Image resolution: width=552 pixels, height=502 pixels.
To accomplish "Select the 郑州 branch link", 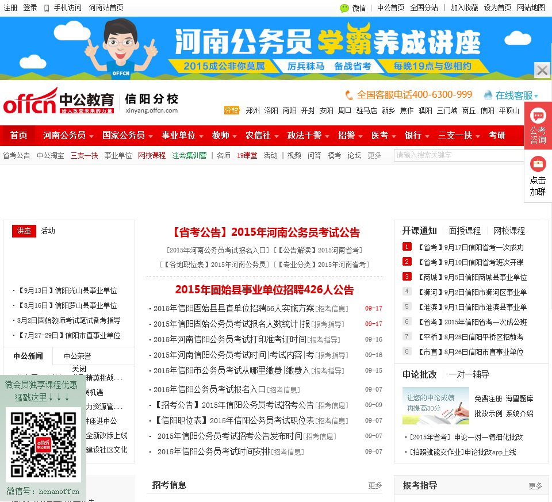I will click(x=253, y=110).
